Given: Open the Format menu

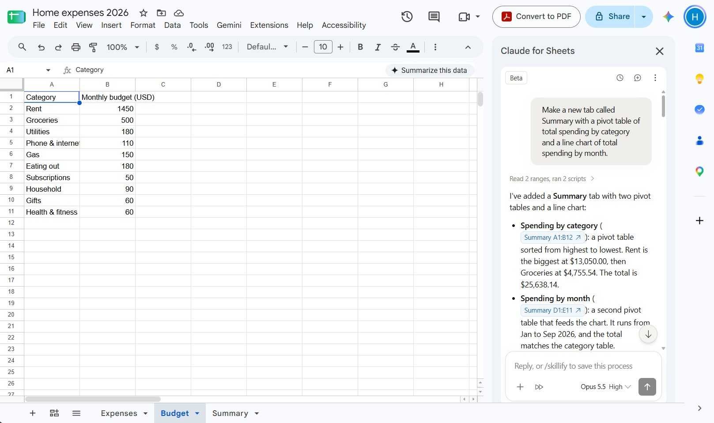Looking at the screenshot, I should [143, 25].
